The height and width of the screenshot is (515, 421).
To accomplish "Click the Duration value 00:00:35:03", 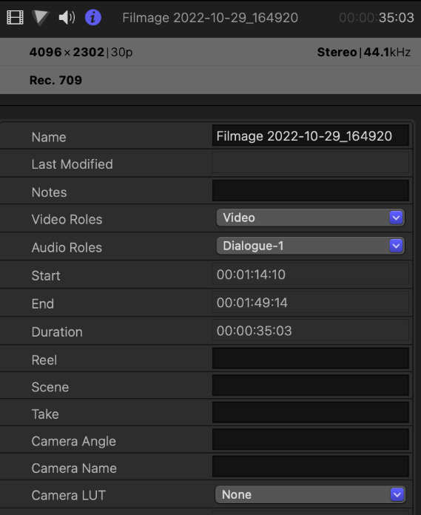I will coord(254,331).
